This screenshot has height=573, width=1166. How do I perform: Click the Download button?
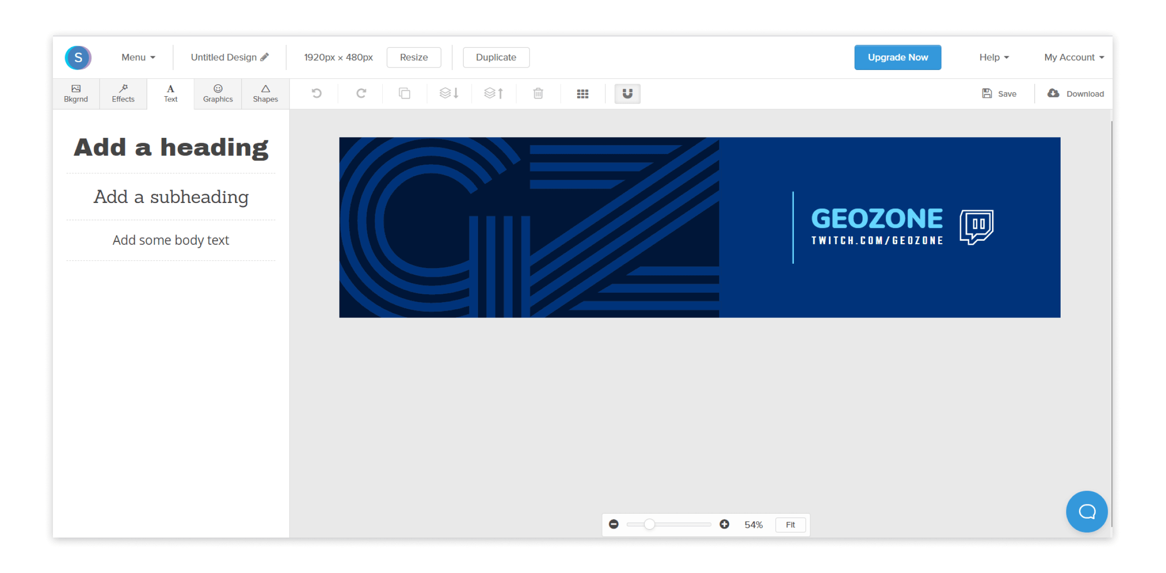[1076, 94]
